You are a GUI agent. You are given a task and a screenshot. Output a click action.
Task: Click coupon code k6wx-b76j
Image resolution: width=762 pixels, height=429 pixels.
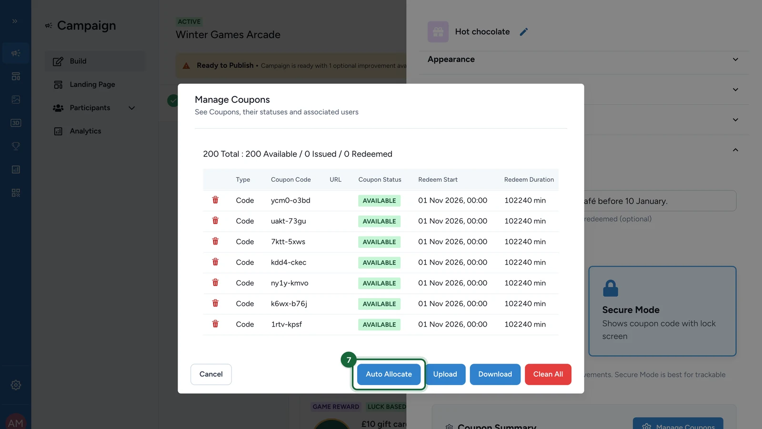pyautogui.click(x=289, y=304)
